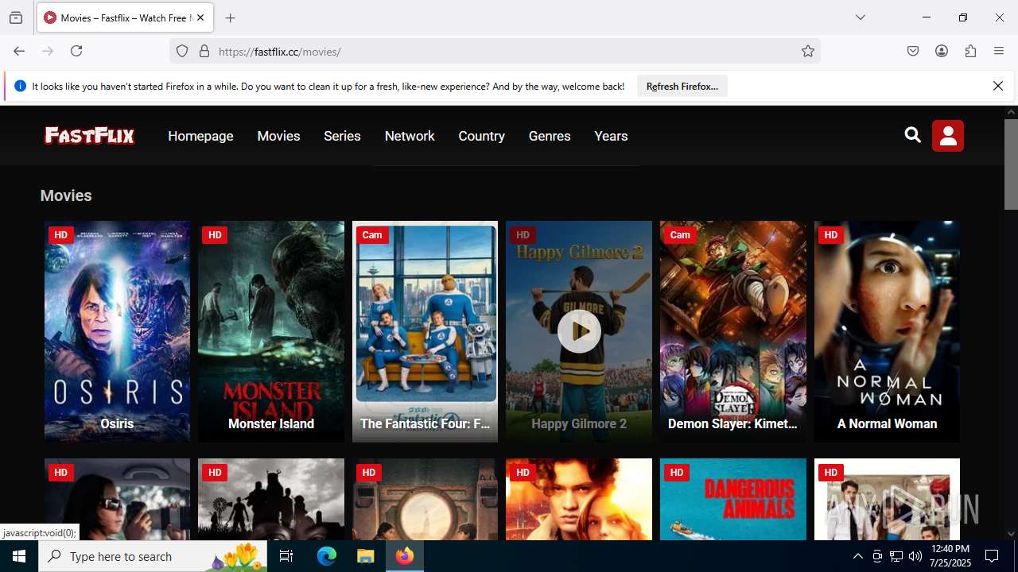Expand the Network menu
The image size is (1018, 572).
(410, 136)
